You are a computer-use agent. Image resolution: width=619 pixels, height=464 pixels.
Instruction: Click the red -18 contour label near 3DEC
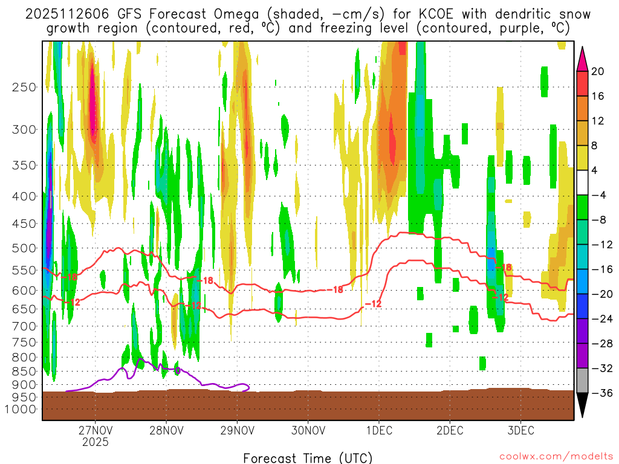pyautogui.click(x=504, y=268)
